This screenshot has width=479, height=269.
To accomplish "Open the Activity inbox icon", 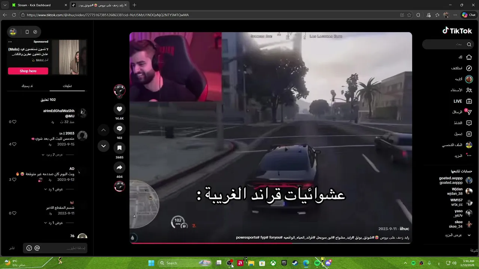I will (469, 123).
